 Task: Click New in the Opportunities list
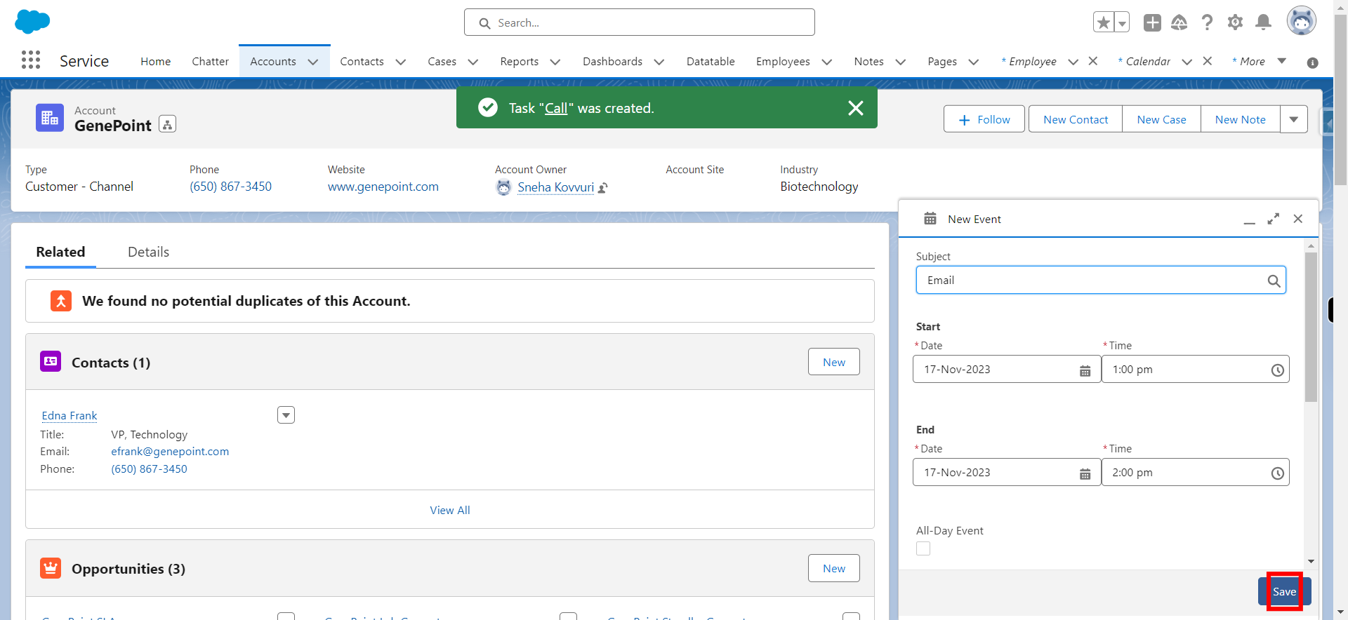(x=834, y=568)
